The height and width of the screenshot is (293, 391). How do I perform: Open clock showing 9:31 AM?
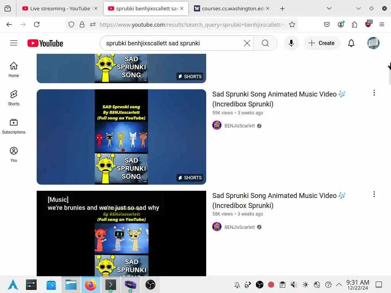[357, 285]
